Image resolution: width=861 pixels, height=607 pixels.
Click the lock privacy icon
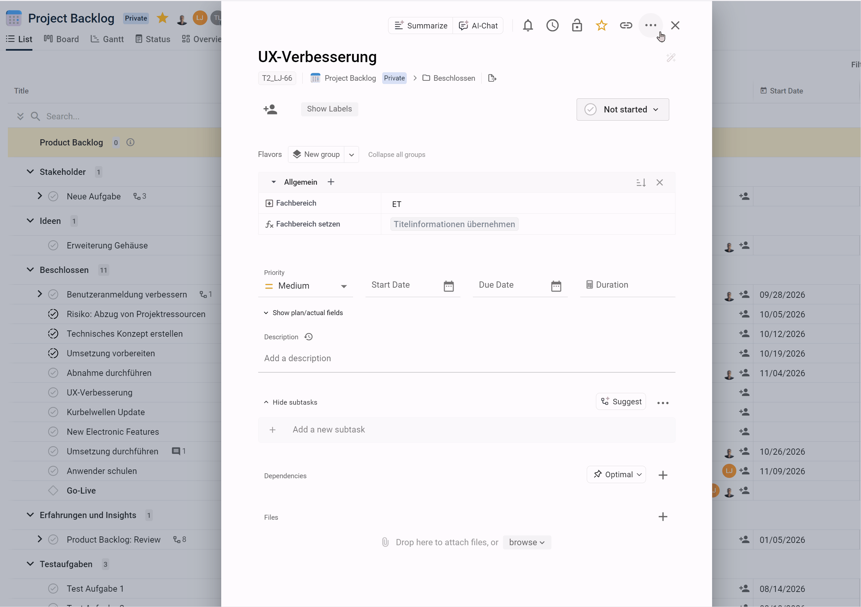tap(577, 25)
